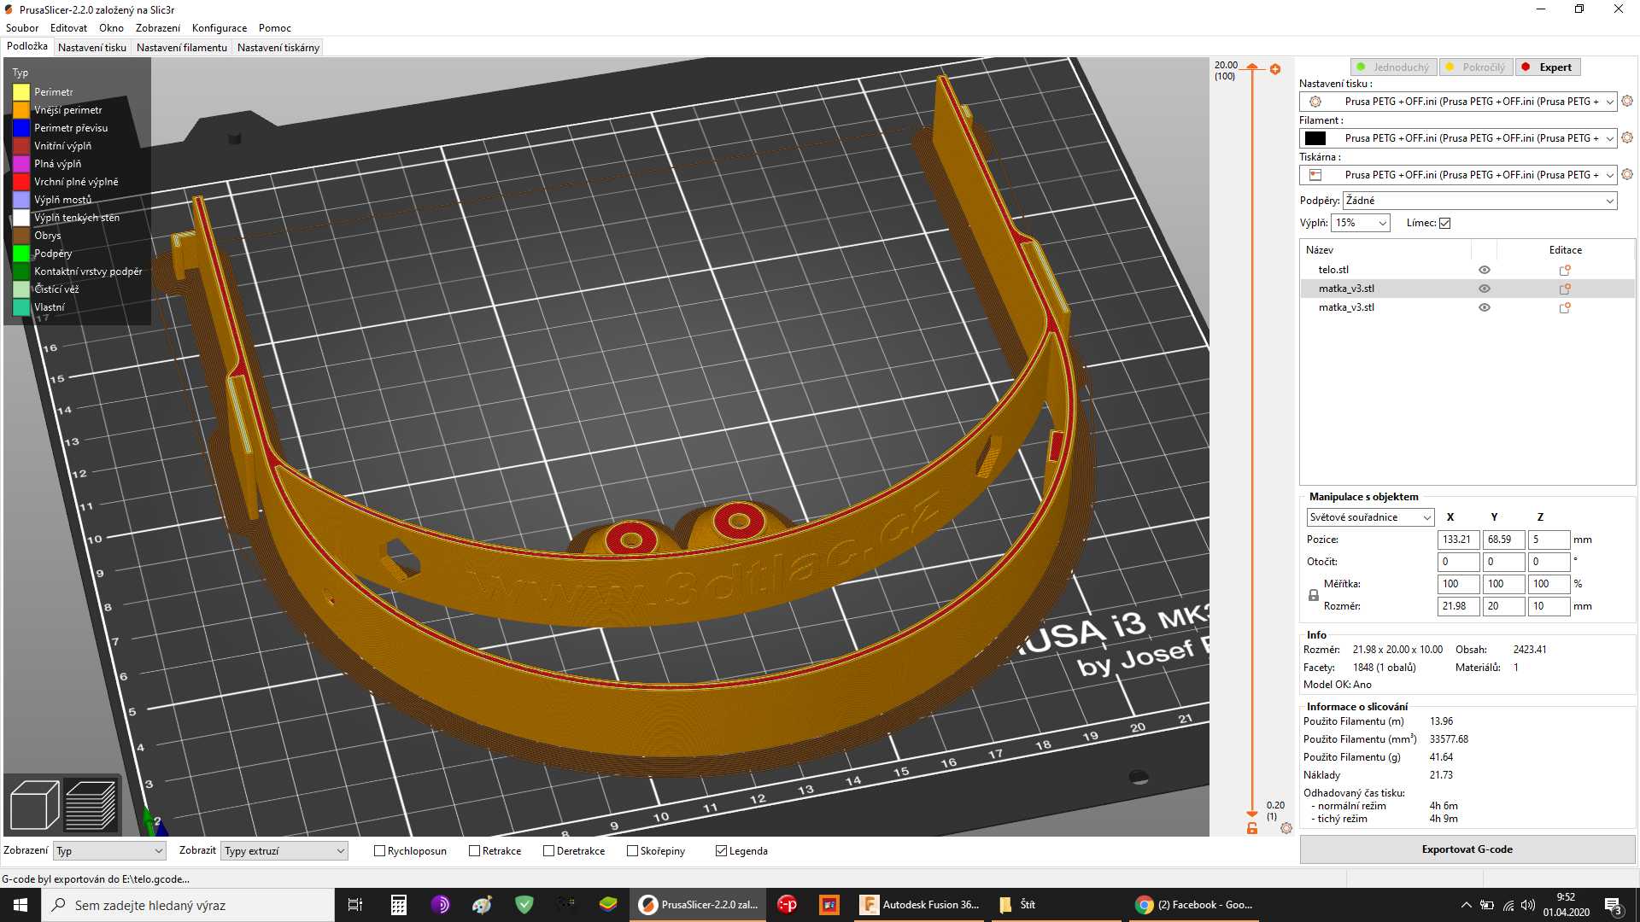Screen dimensions: 1640x922
Task: Click Otočit Z rotation field
Action: (1549, 562)
